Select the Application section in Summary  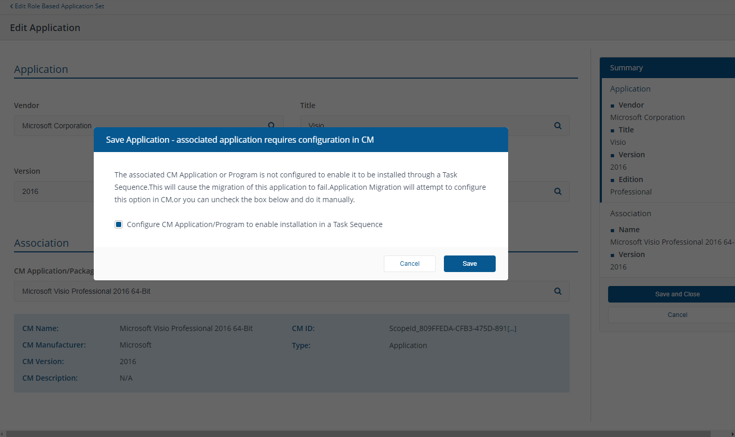[630, 89]
